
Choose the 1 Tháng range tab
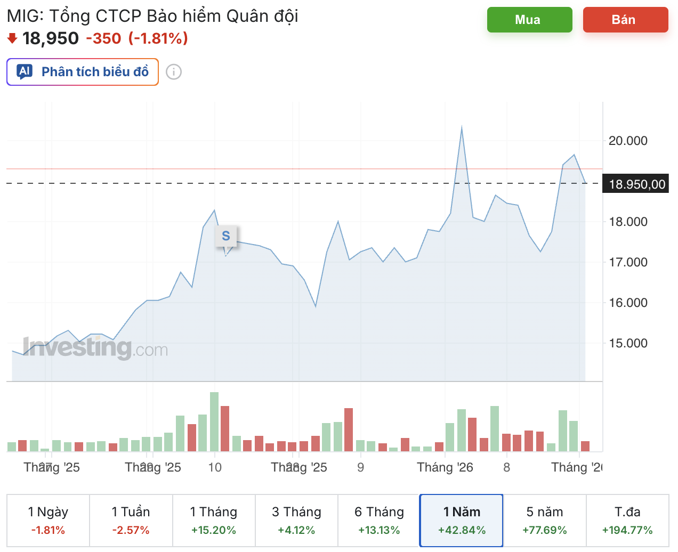[214, 520]
